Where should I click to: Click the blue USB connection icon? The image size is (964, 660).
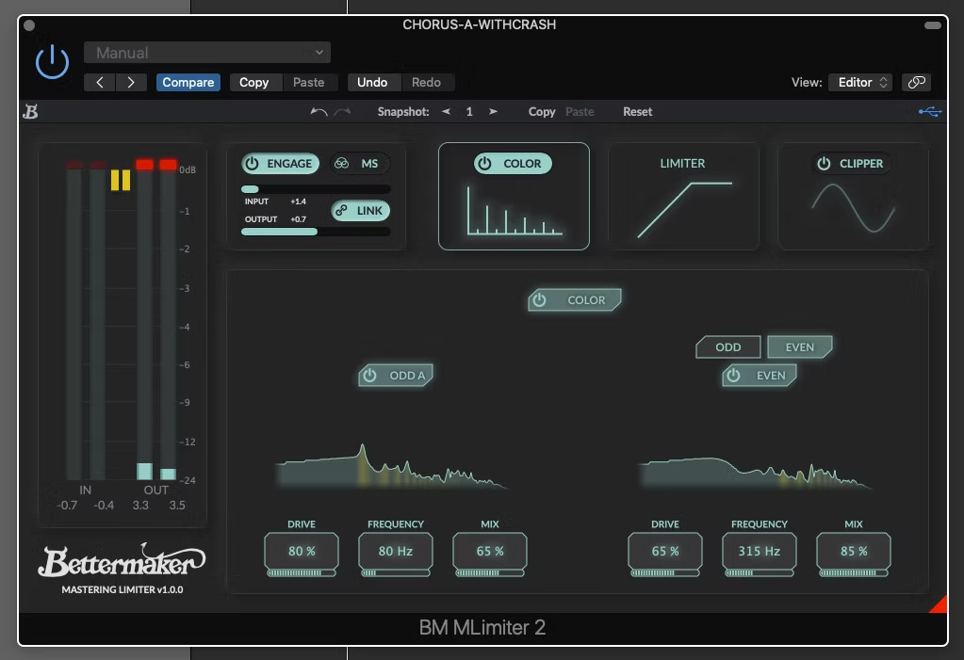[929, 112]
